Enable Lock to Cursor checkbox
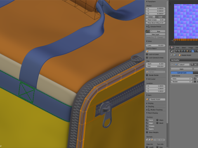Screen dimensions: 198x148 pyautogui.click(x=147, y=54)
